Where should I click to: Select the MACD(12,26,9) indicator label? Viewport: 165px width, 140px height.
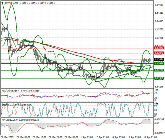(10, 120)
